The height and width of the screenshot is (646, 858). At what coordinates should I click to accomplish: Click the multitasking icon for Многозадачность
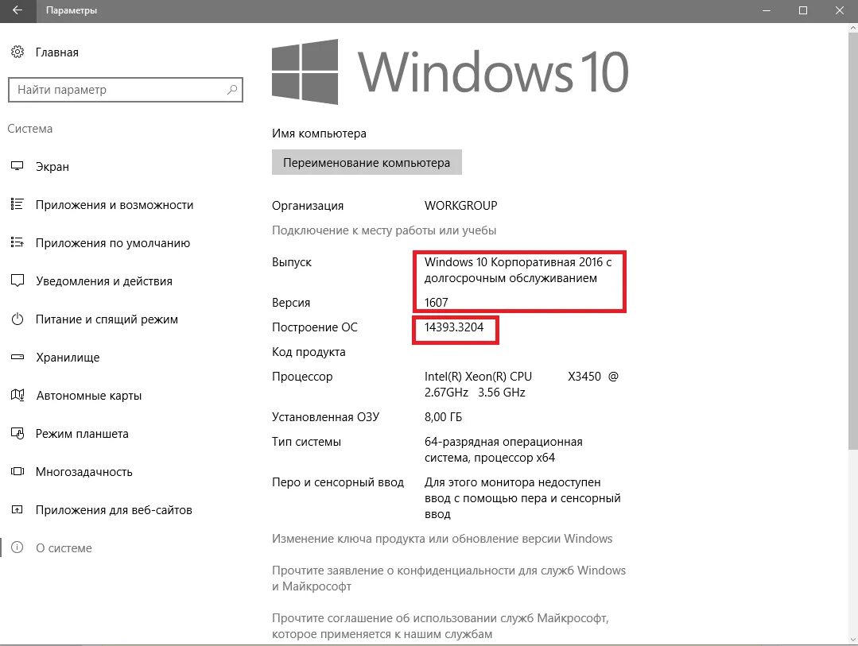click(17, 471)
